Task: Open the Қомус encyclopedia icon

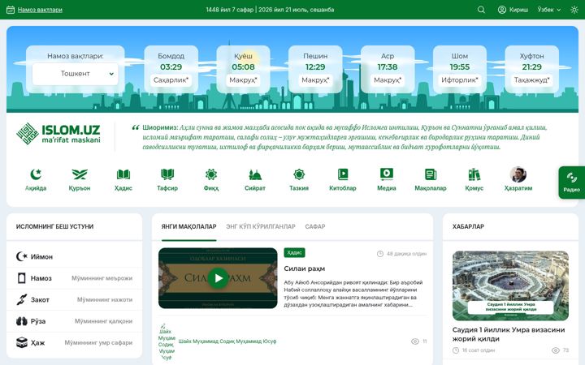Action: [474, 174]
